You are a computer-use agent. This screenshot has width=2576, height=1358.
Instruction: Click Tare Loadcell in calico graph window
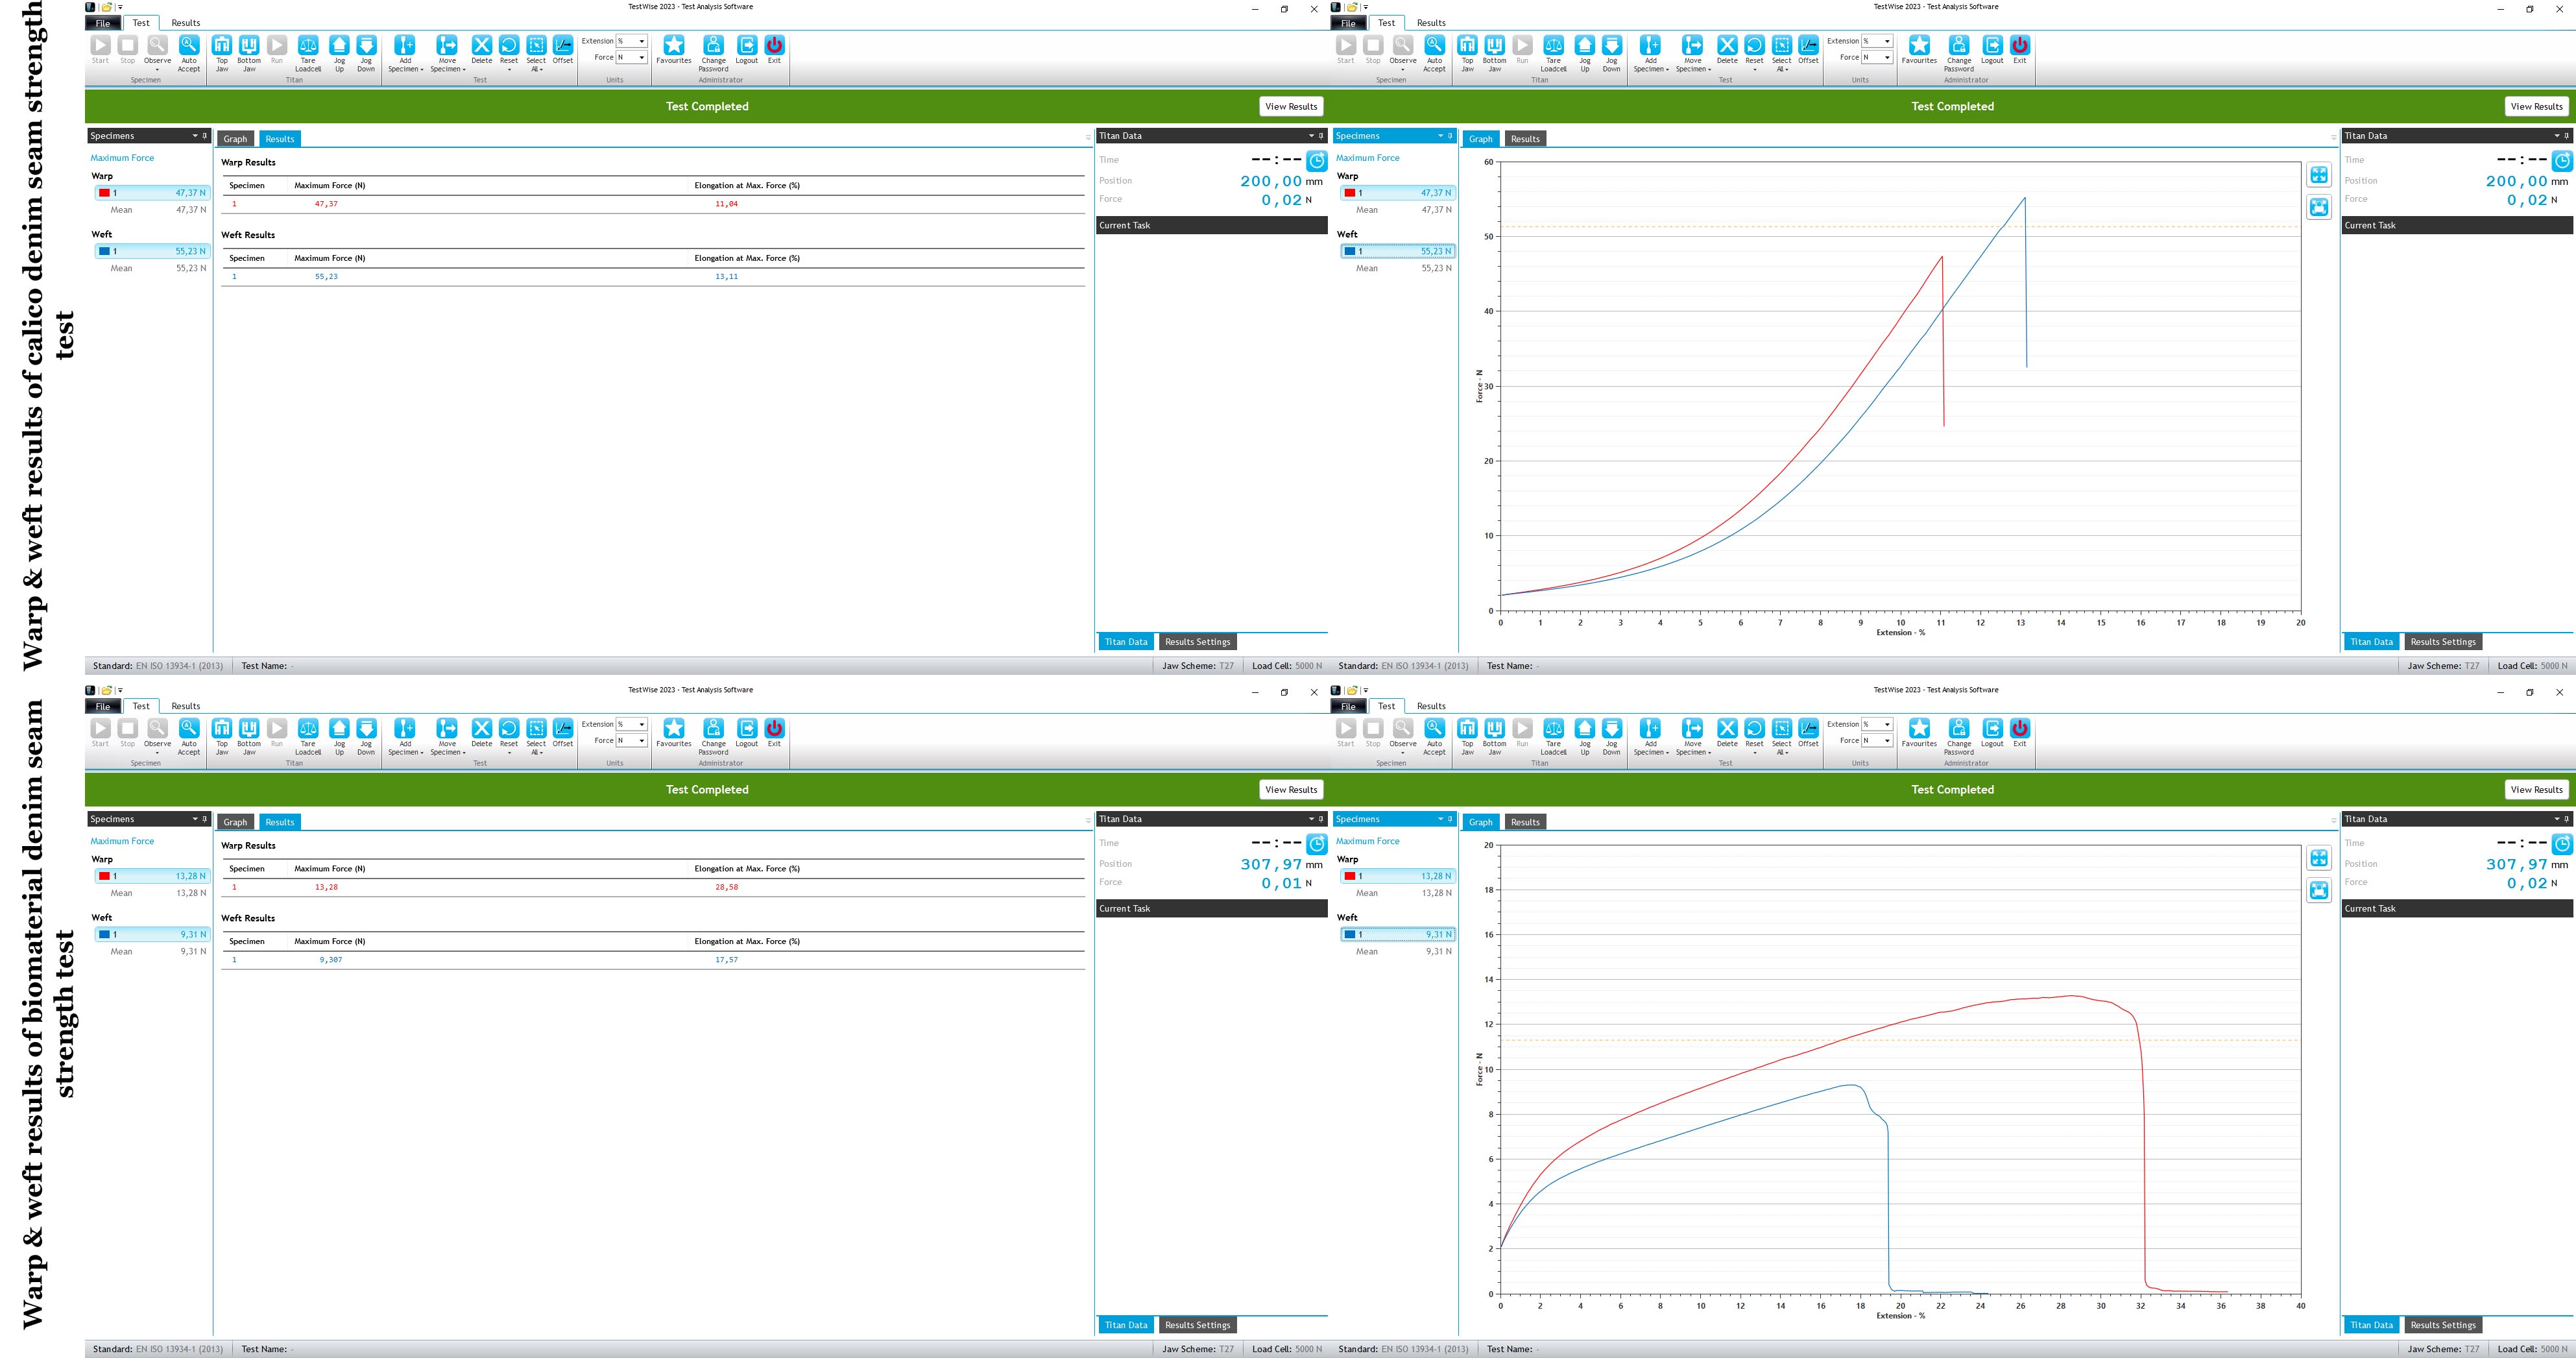(1553, 53)
